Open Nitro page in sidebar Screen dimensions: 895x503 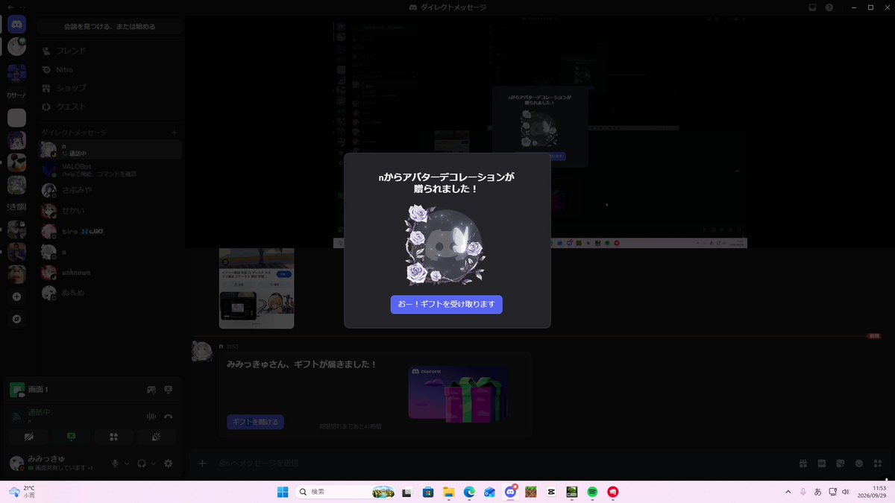[110, 69]
